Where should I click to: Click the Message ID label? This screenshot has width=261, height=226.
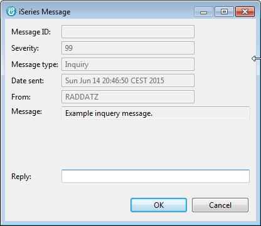[x=31, y=32]
